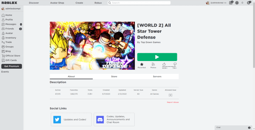Click the Chat notification badge
The height and width of the screenshot is (130, 255).
[x=249, y=128]
